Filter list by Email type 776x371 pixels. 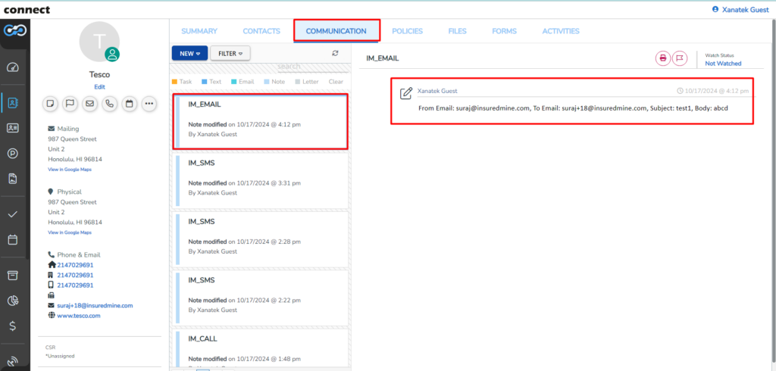(x=242, y=82)
